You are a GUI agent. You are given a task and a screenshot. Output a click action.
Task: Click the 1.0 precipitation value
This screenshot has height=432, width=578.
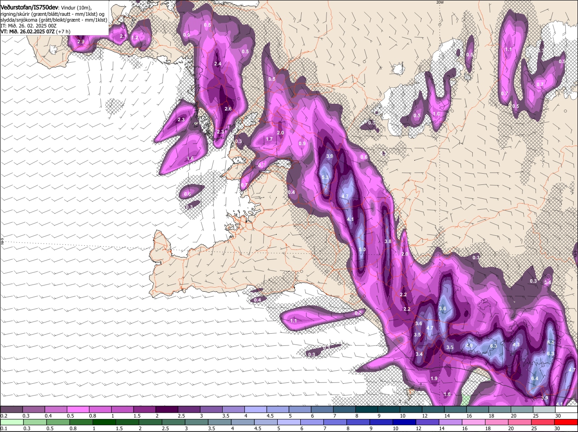[x=436, y=114]
